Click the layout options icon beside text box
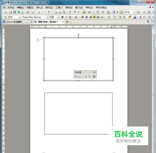 [38, 40]
